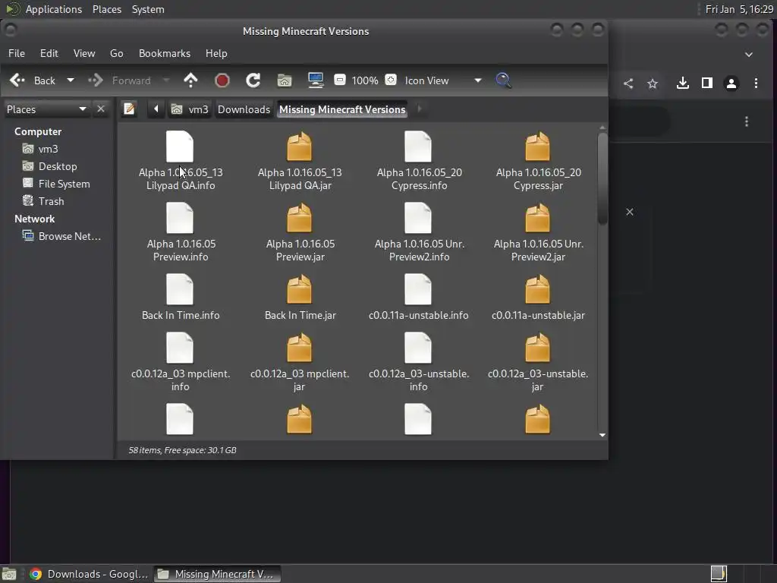Select Back In Time.jar file icon
The image size is (777, 583).
(299, 289)
